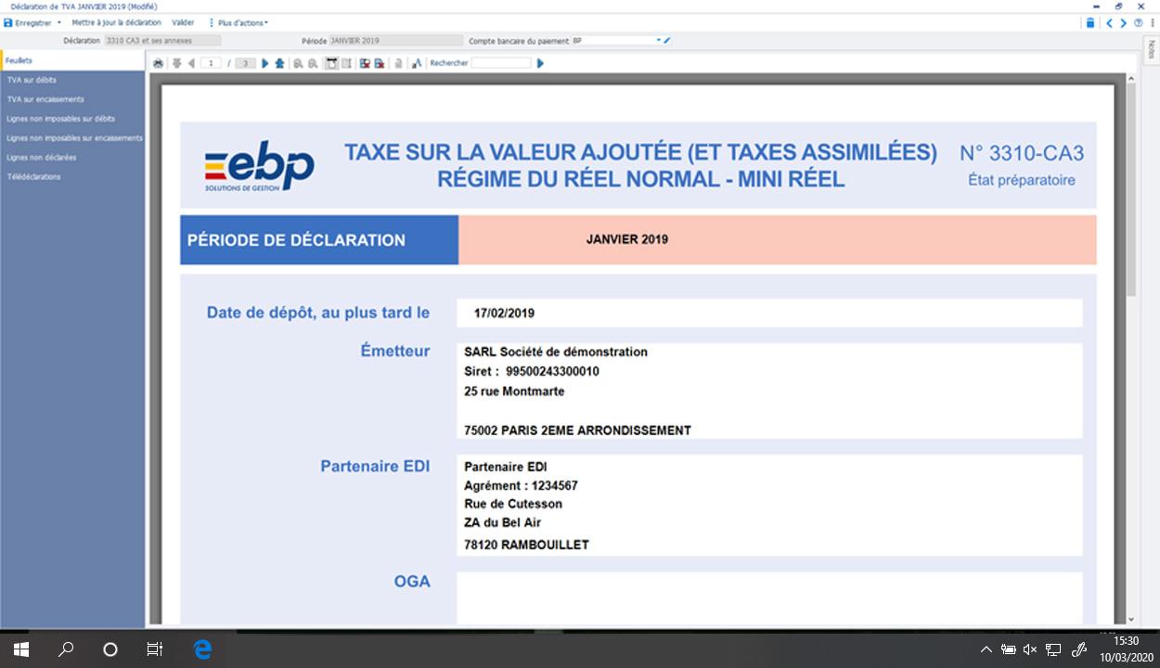1160x668 pixels.
Task: Toggle two-page layout view
Action: coord(345,62)
